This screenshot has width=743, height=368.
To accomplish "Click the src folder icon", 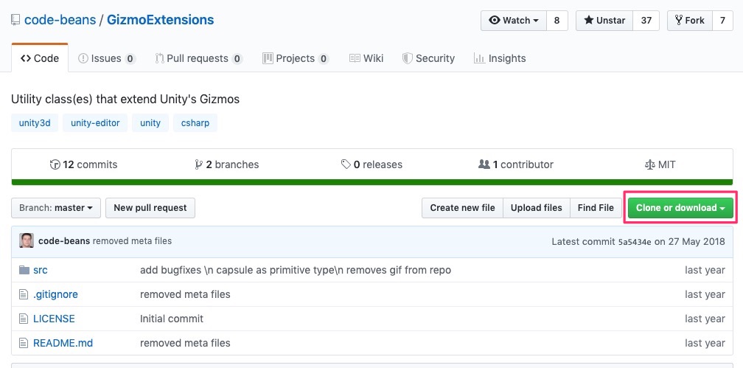I will click(24, 270).
